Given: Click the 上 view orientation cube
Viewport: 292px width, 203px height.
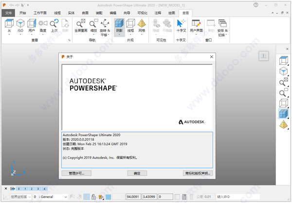Looking at the screenshot, I should pos(263,55).
